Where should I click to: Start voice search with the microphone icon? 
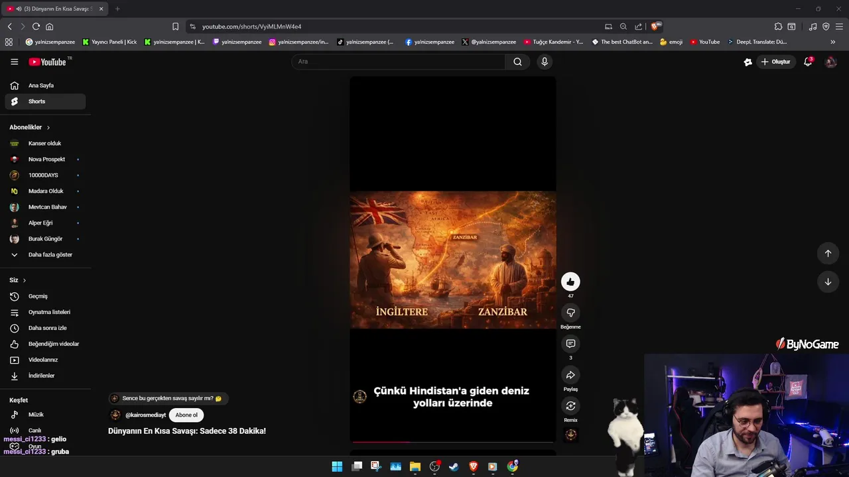click(545, 62)
